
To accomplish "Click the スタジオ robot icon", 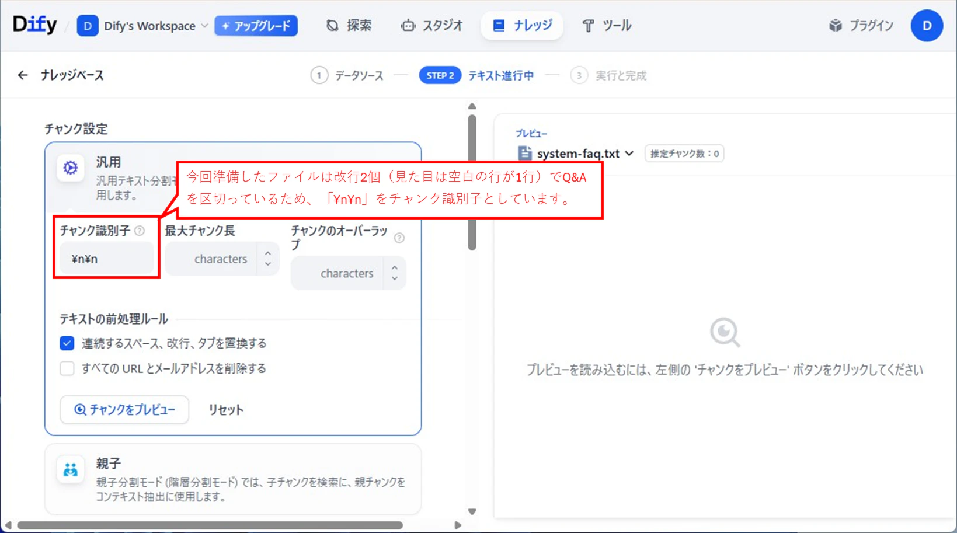I will click(408, 26).
